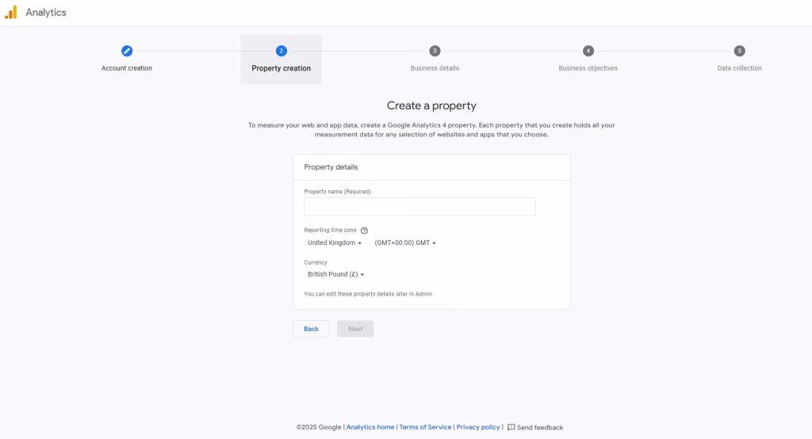
Task: Select the Business objectives step label
Action: point(588,68)
